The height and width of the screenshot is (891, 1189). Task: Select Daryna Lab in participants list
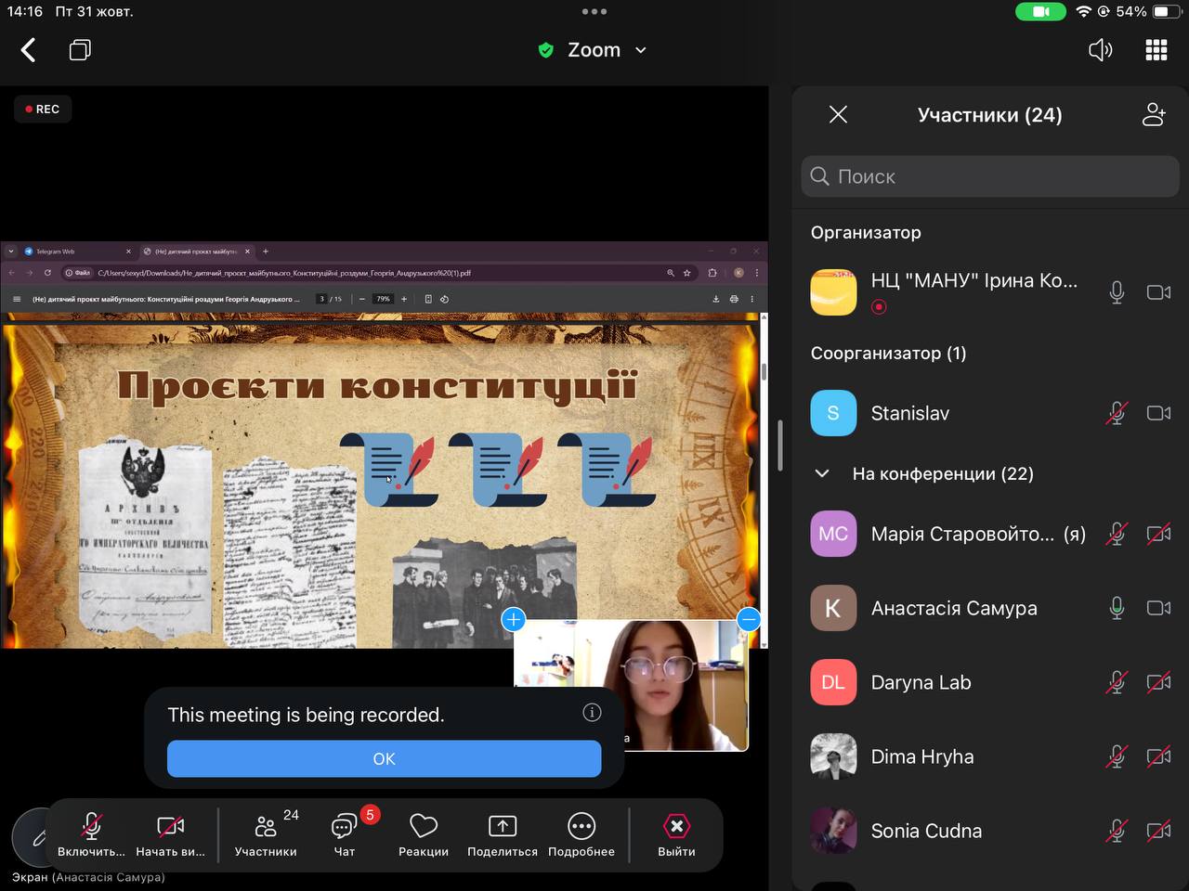(921, 682)
